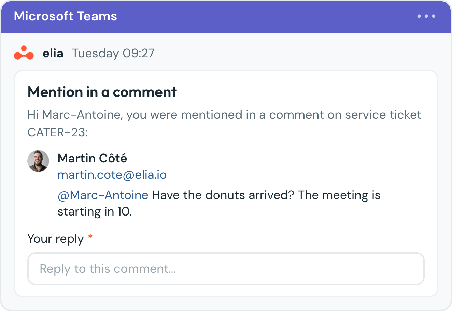The width and height of the screenshot is (452, 311).
Task: Click the orange elia logo icon
Action: pyautogui.click(x=24, y=53)
